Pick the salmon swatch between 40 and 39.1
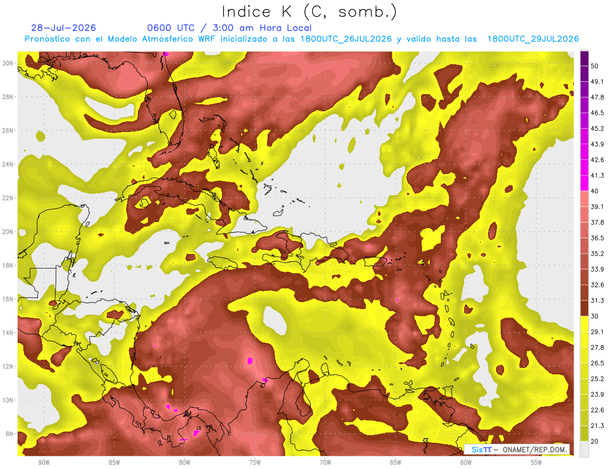 585,199
